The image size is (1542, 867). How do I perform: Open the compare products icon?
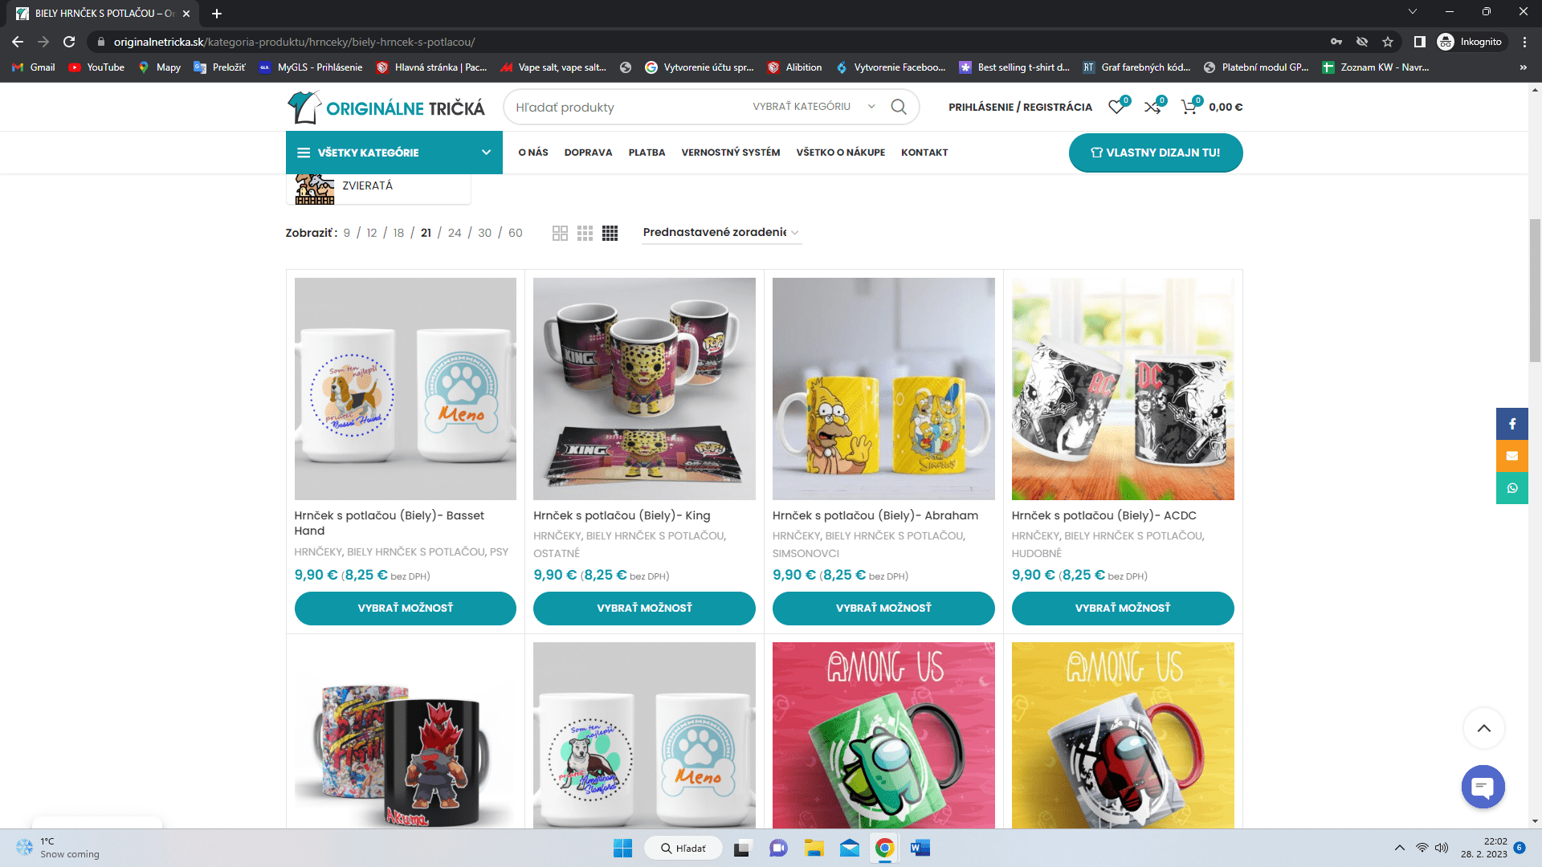(1152, 107)
